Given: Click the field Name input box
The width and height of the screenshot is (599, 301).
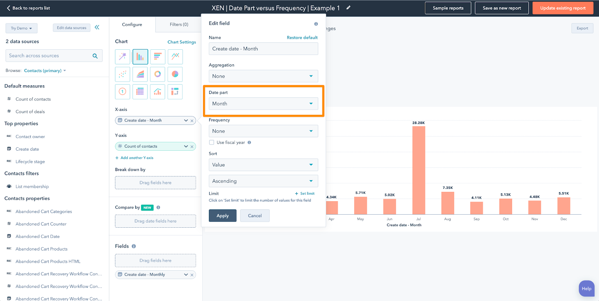Looking at the screenshot, I should coord(263,49).
